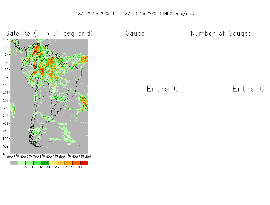
Task: Select the 65W longitude label
Action: click(42, 157)
